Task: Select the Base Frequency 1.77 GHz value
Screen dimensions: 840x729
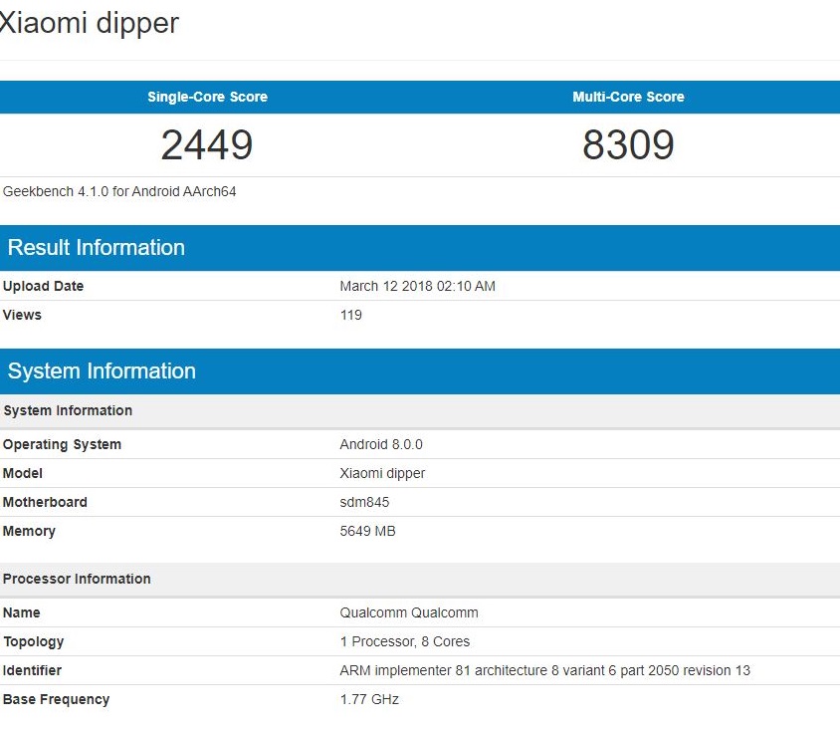Action: click(x=370, y=699)
